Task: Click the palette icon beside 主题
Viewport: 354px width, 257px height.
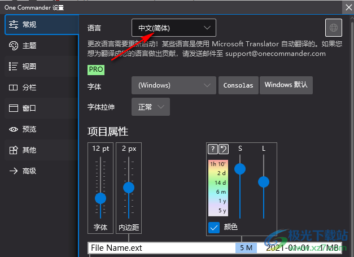Action: [x=14, y=46]
